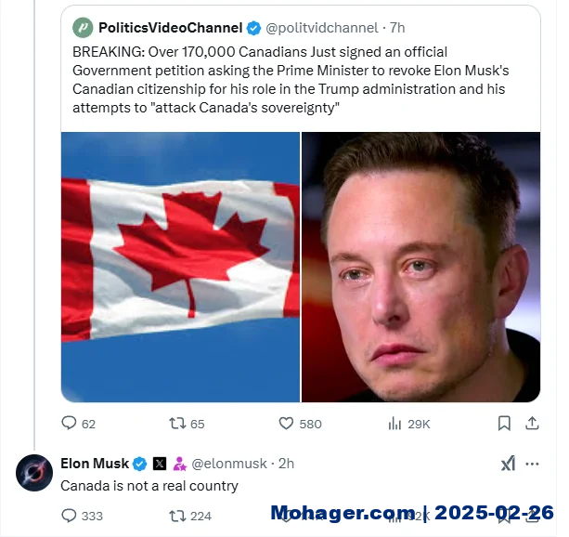Visit the @politvidchannel handle
The height and width of the screenshot is (537, 569).
[x=322, y=28]
